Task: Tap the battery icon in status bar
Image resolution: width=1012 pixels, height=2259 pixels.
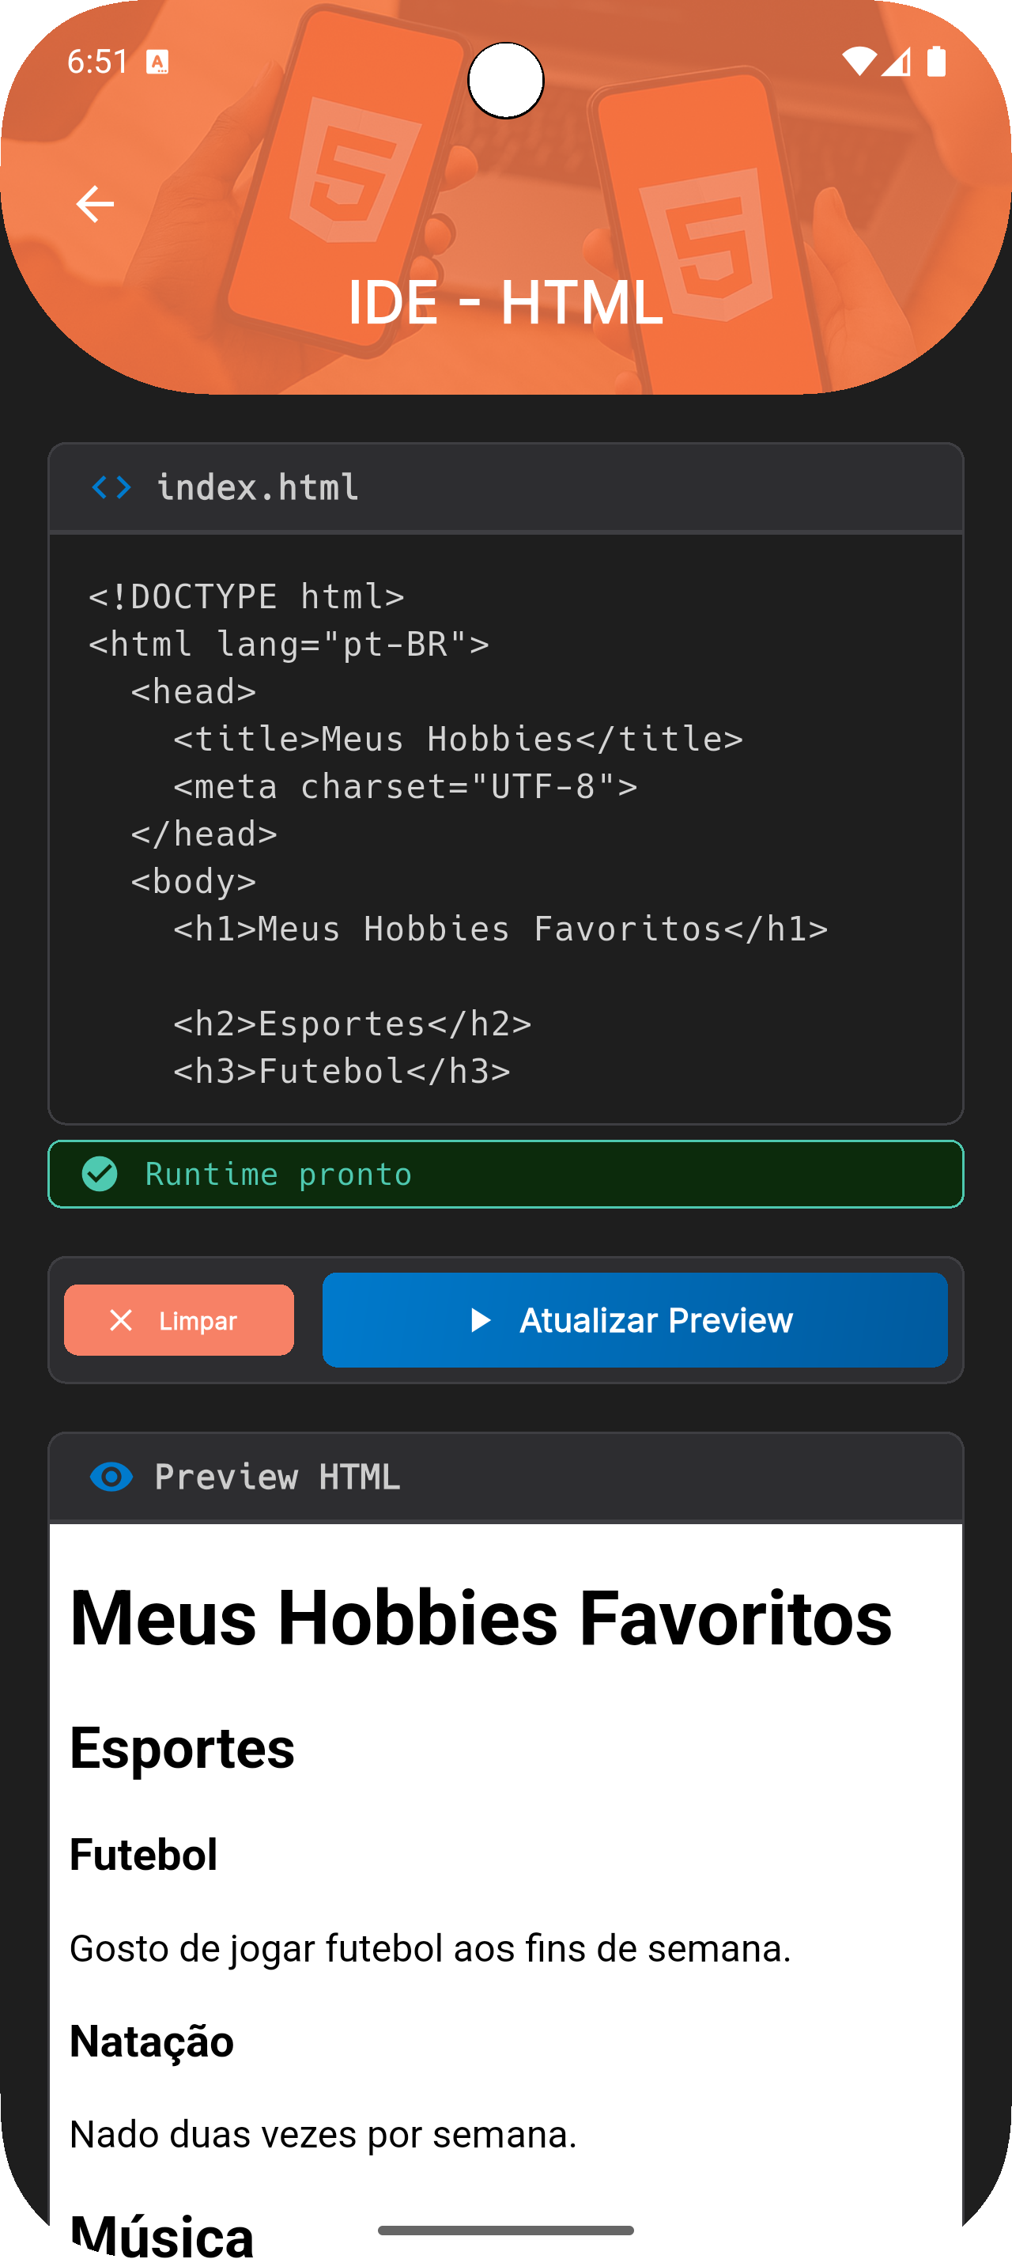Action: (936, 62)
